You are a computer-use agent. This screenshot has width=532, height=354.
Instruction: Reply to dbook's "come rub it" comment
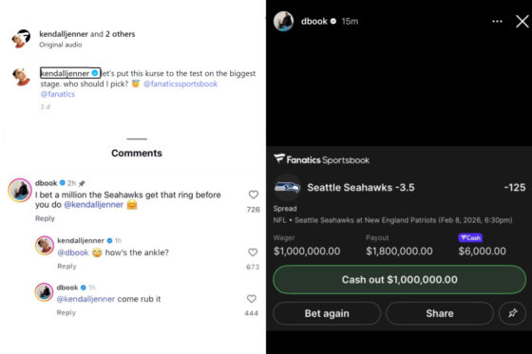pos(66,312)
